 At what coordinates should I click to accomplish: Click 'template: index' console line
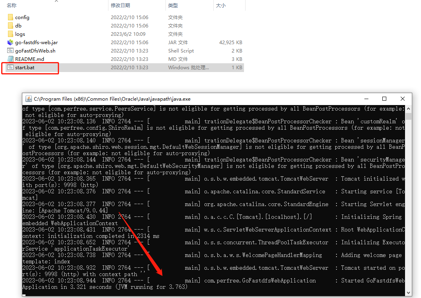[x=46, y=261]
